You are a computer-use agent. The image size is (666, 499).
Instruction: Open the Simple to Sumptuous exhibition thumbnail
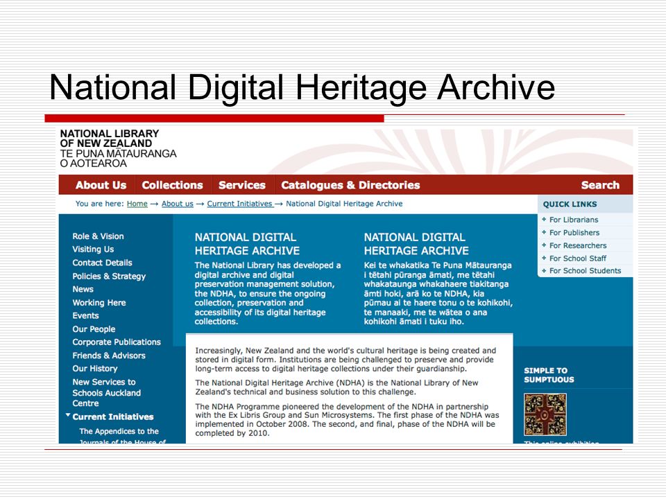pos(545,414)
